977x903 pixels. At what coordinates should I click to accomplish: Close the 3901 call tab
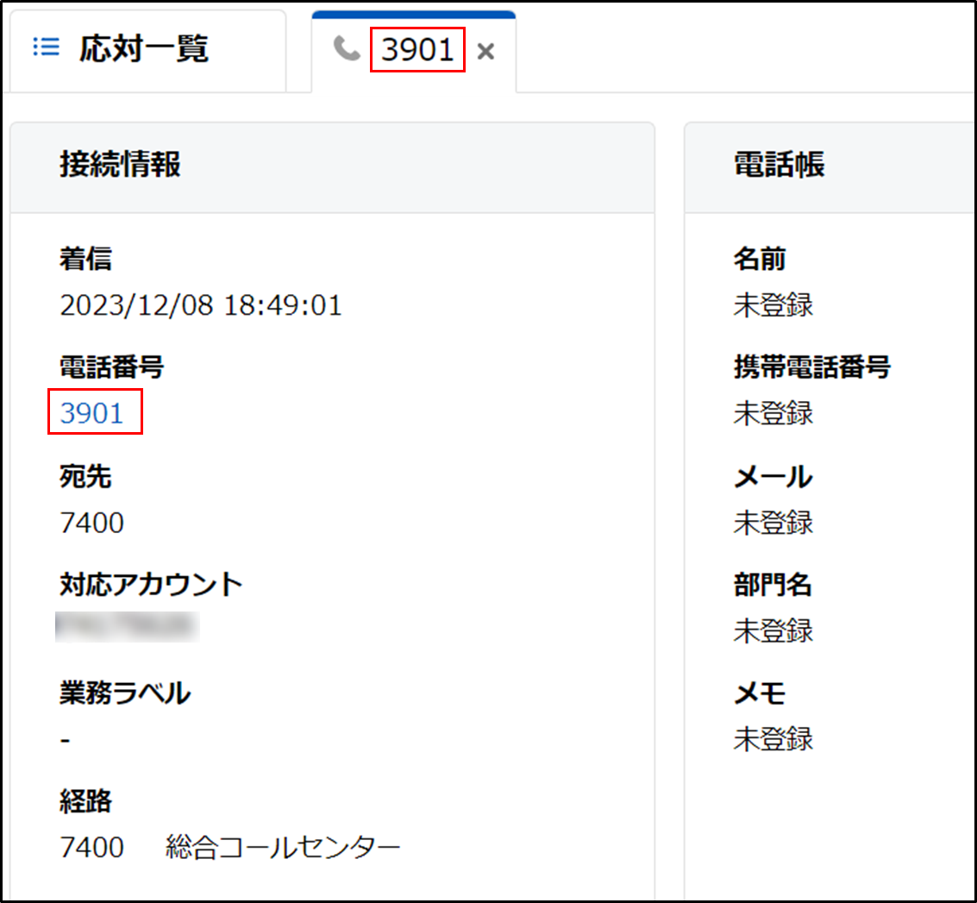(x=486, y=52)
